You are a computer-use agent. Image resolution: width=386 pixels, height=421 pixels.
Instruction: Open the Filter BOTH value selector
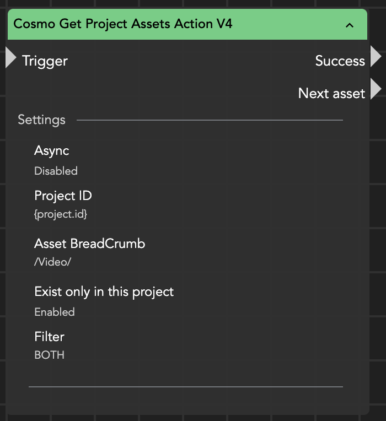point(49,355)
